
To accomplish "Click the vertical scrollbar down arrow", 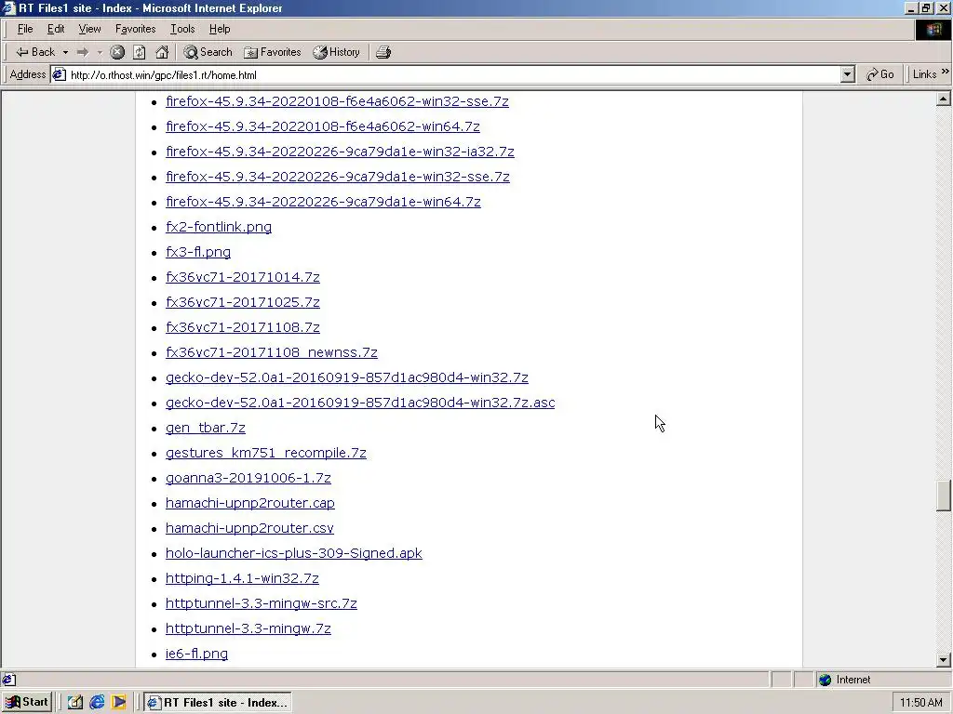I will tap(944, 659).
